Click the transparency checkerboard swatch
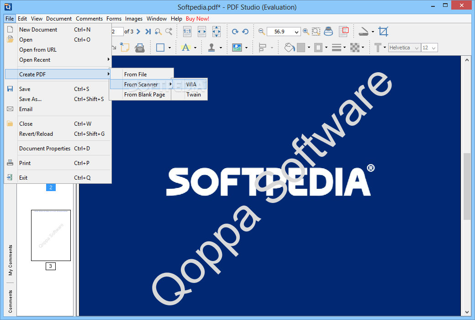Image resolution: width=475 pixels, height=320 pixels. click(355, 48)
